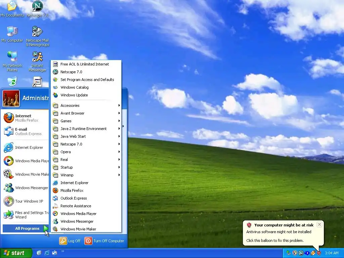Viewport: 344px width, 258px height.
Task: Click the Winamp lightning tray icon
Action: point(313,253)
